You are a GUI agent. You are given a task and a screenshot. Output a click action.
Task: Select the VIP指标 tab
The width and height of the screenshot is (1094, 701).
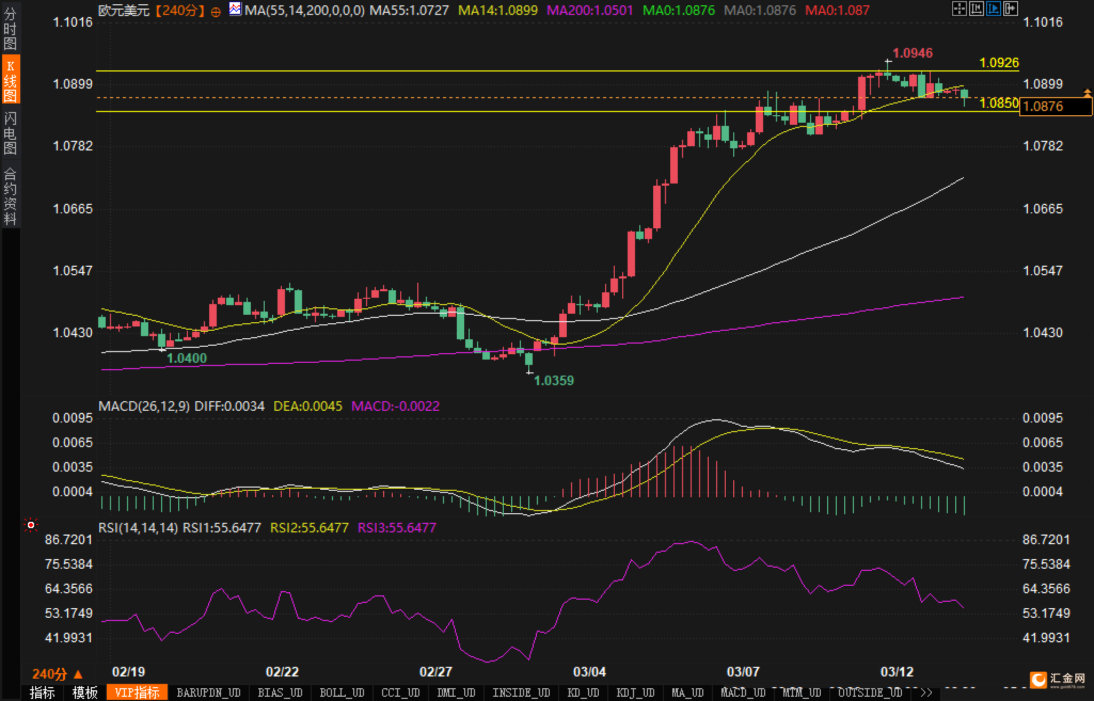(137, 692)
